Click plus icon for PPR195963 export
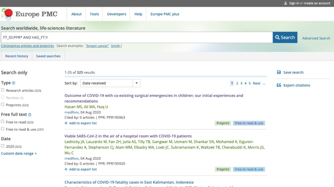 [x=66, y=123]
